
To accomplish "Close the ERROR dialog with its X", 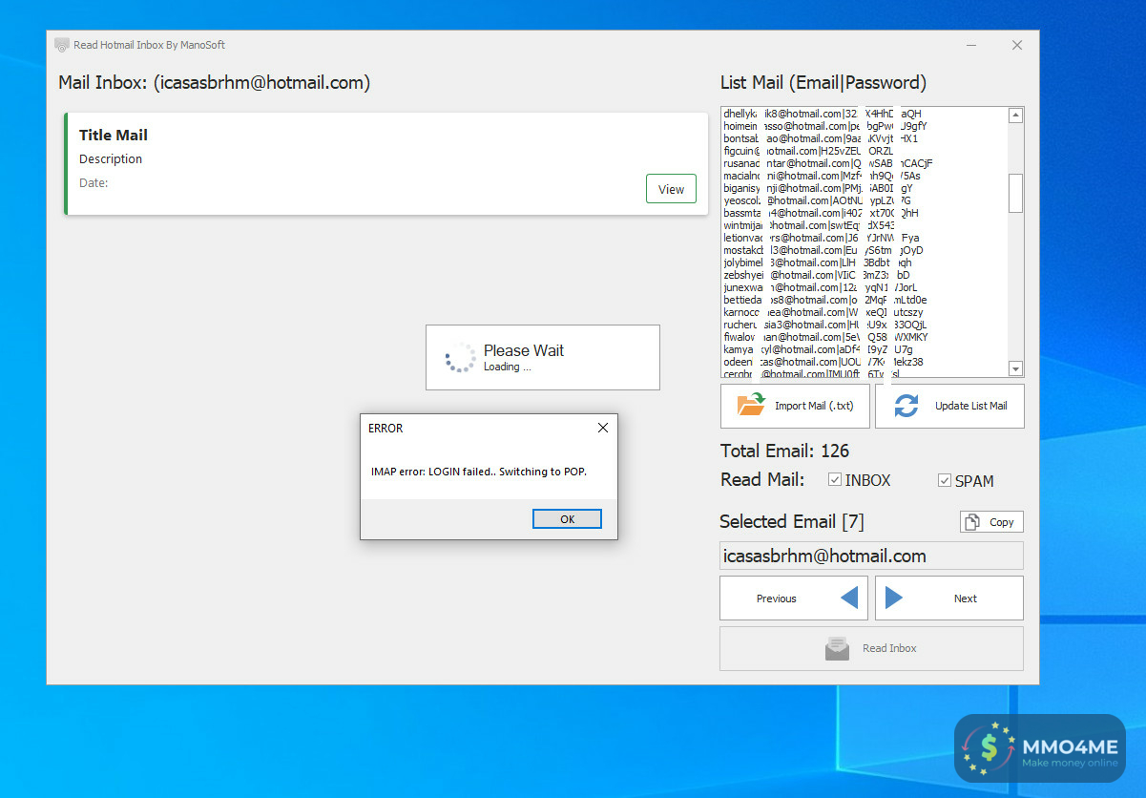I will (x=602, y=429).
